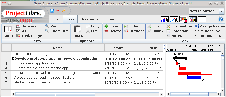Zoom Out on the timeline
Image resolution: width=226 pixels, height=97 pixels.
tap(57, 31)
